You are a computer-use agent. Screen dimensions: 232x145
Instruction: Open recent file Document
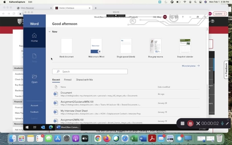click(126, 94)
